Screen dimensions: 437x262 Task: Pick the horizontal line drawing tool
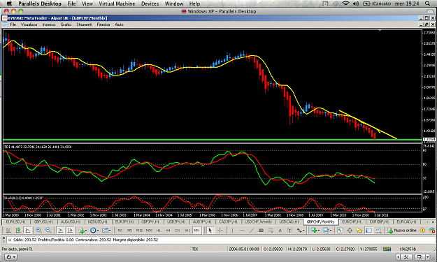242,231
